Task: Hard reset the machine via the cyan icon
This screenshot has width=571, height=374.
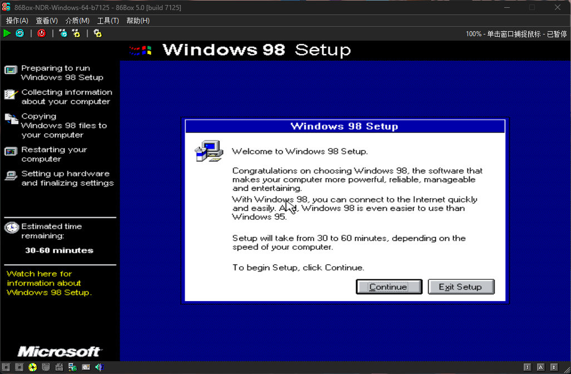Action: pyautogui.click(x=19, y=33)
